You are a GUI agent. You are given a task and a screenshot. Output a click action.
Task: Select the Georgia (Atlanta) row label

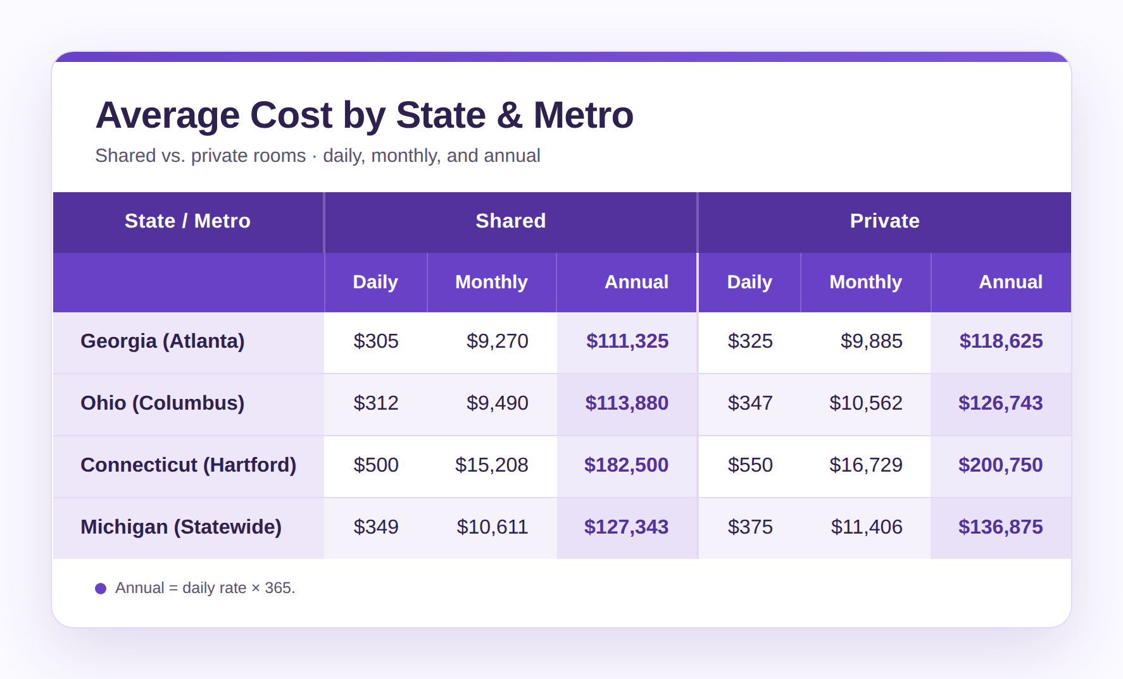pos(163,341)
